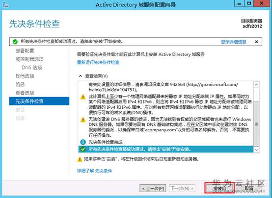This screenshot has width=272, height=198.
Task: Go back with 上一步(P) button
Action: click(x=153, y=188)
